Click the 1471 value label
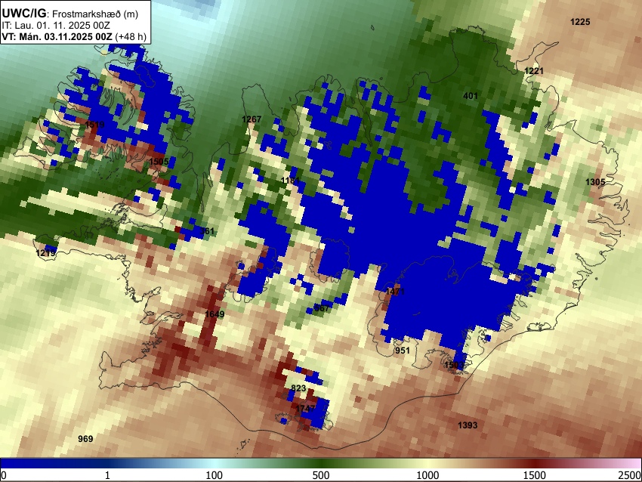The width and height of the screenshot is (642, 482). 395,292
